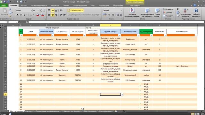Decrease font size with the small A icon
This screenshot has height=115, width=205.
click(x=44, y=11)
